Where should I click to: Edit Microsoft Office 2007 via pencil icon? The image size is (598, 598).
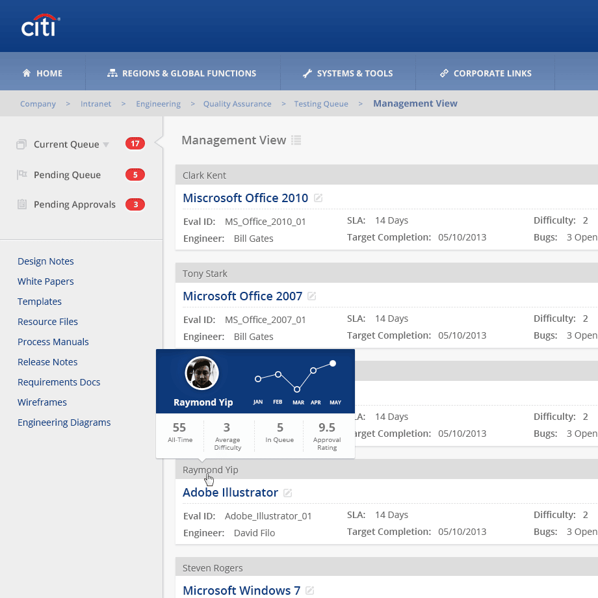pyautogui.click(x=311, y=296)
